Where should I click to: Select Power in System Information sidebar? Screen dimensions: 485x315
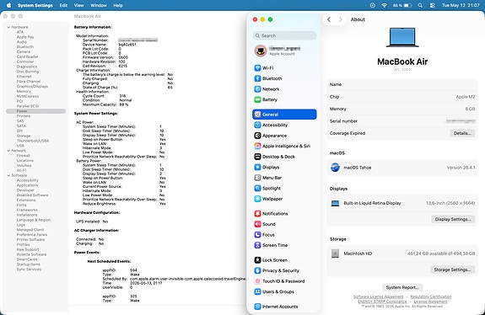[x=36, y=111]
